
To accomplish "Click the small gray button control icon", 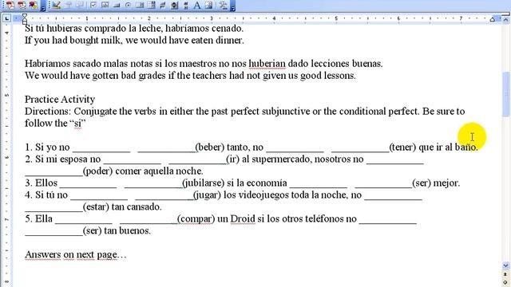I will pos(117,6).
